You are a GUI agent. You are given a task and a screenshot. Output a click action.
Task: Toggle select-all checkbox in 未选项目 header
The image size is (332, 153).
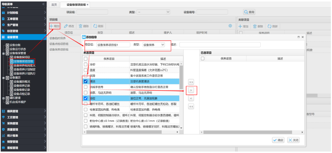[x=85, y=59]
